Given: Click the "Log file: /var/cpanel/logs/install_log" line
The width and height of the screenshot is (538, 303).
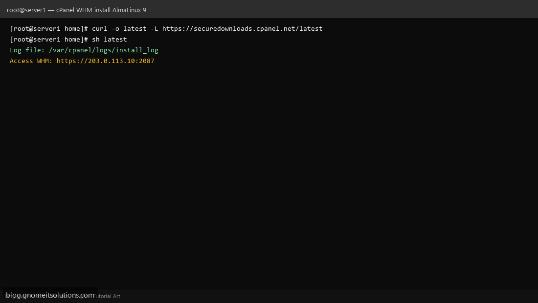Looking at the screenshot, I should 84,50.
